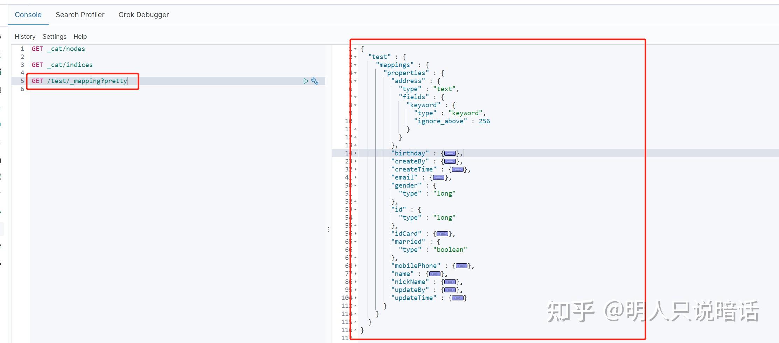Click the address "type" : "text" output line
779x343 pixels.
[429, 89]
